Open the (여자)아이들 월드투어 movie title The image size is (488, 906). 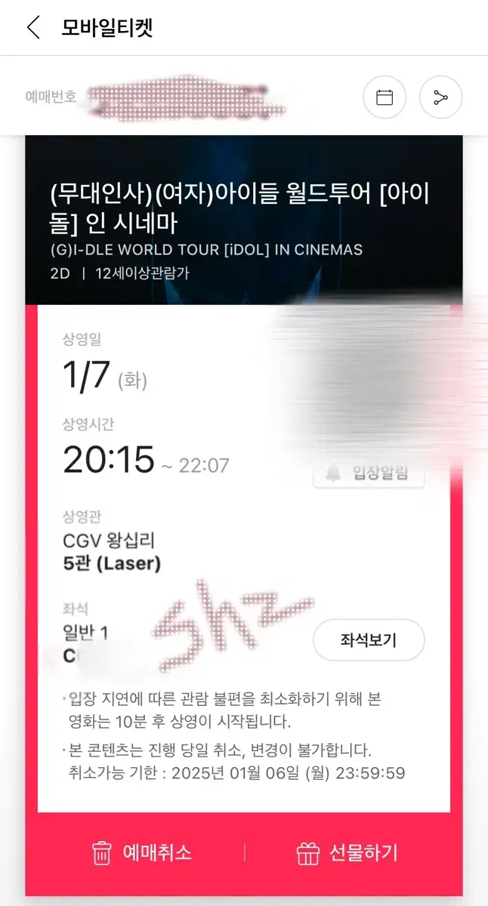(239, 208)
